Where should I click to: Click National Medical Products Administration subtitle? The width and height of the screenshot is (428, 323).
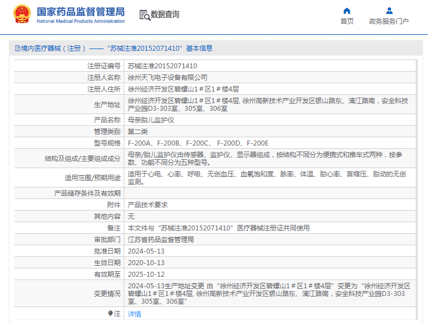click(81, 21)
